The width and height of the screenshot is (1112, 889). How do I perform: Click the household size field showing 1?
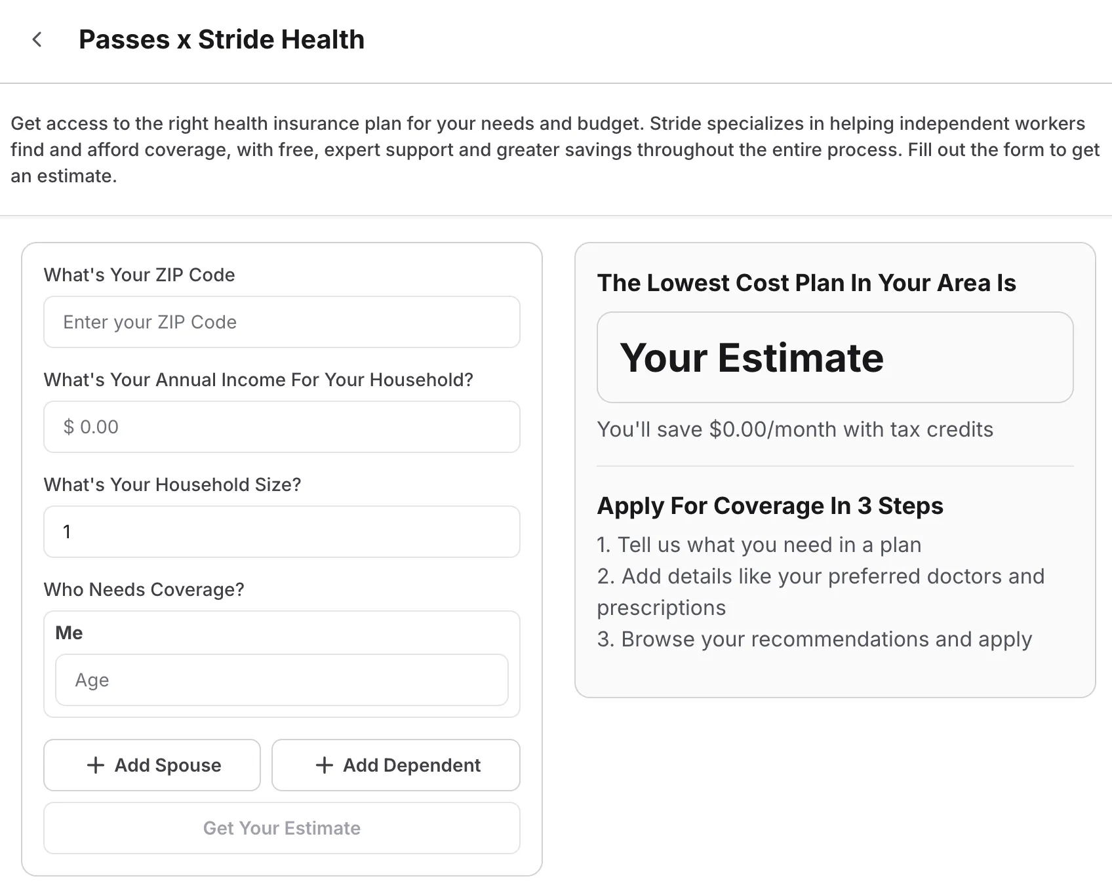coord(281,532)
